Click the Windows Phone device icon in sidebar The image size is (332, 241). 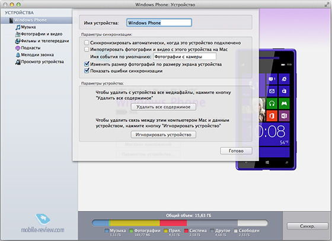(x=11, y=20)
